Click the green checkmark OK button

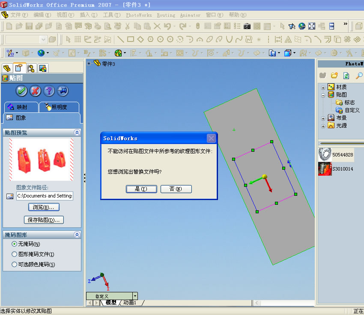point(21,91)
